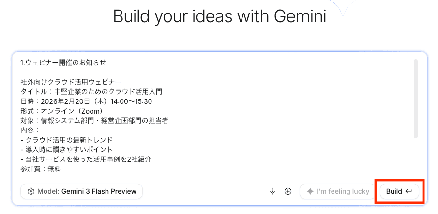
Task: Click the gear icon beside Model label
Action: (30, 191)
